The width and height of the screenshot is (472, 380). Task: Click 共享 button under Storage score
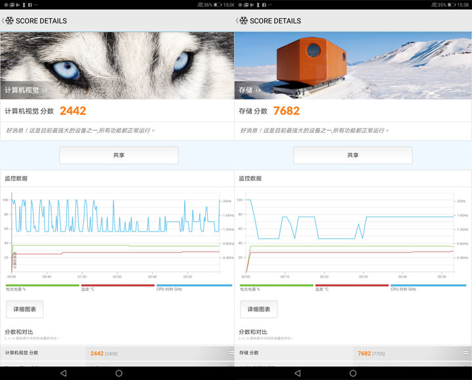(353, 155)
